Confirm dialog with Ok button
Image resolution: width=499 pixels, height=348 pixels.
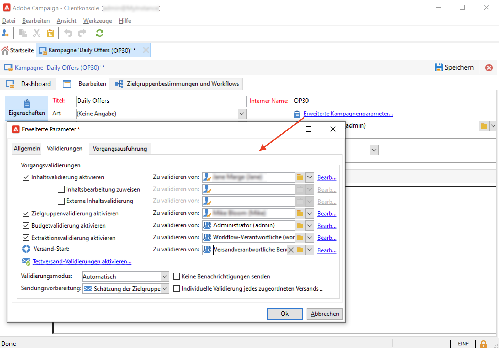(x=285, y=314)
